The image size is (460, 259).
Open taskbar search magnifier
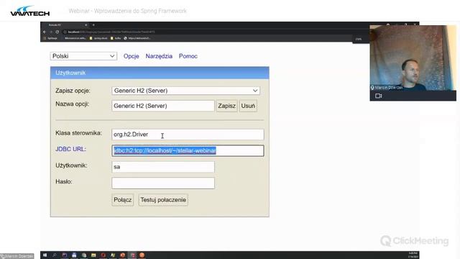[x=55, y=255]
